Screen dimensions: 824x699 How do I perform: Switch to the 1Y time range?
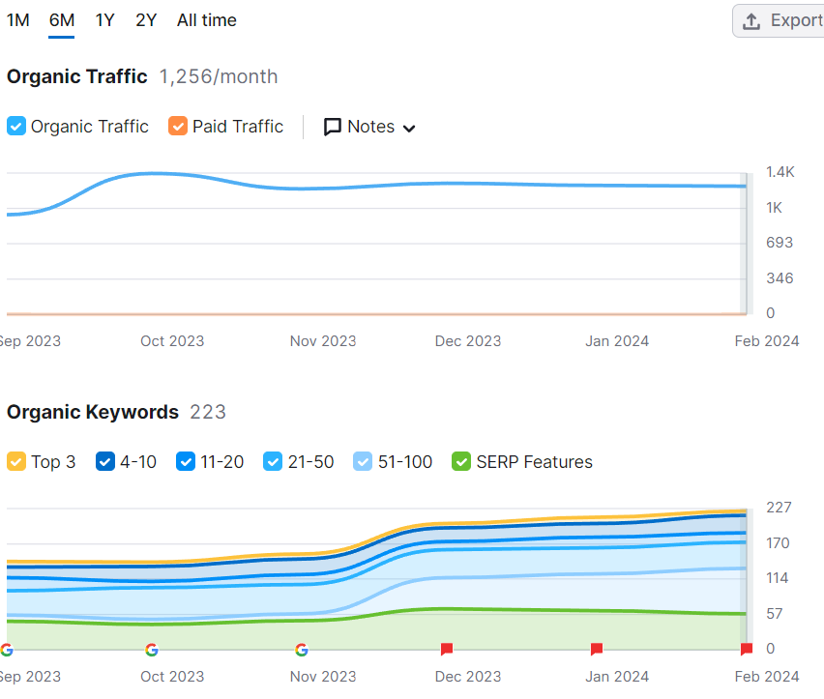click(x=104, y=20)
